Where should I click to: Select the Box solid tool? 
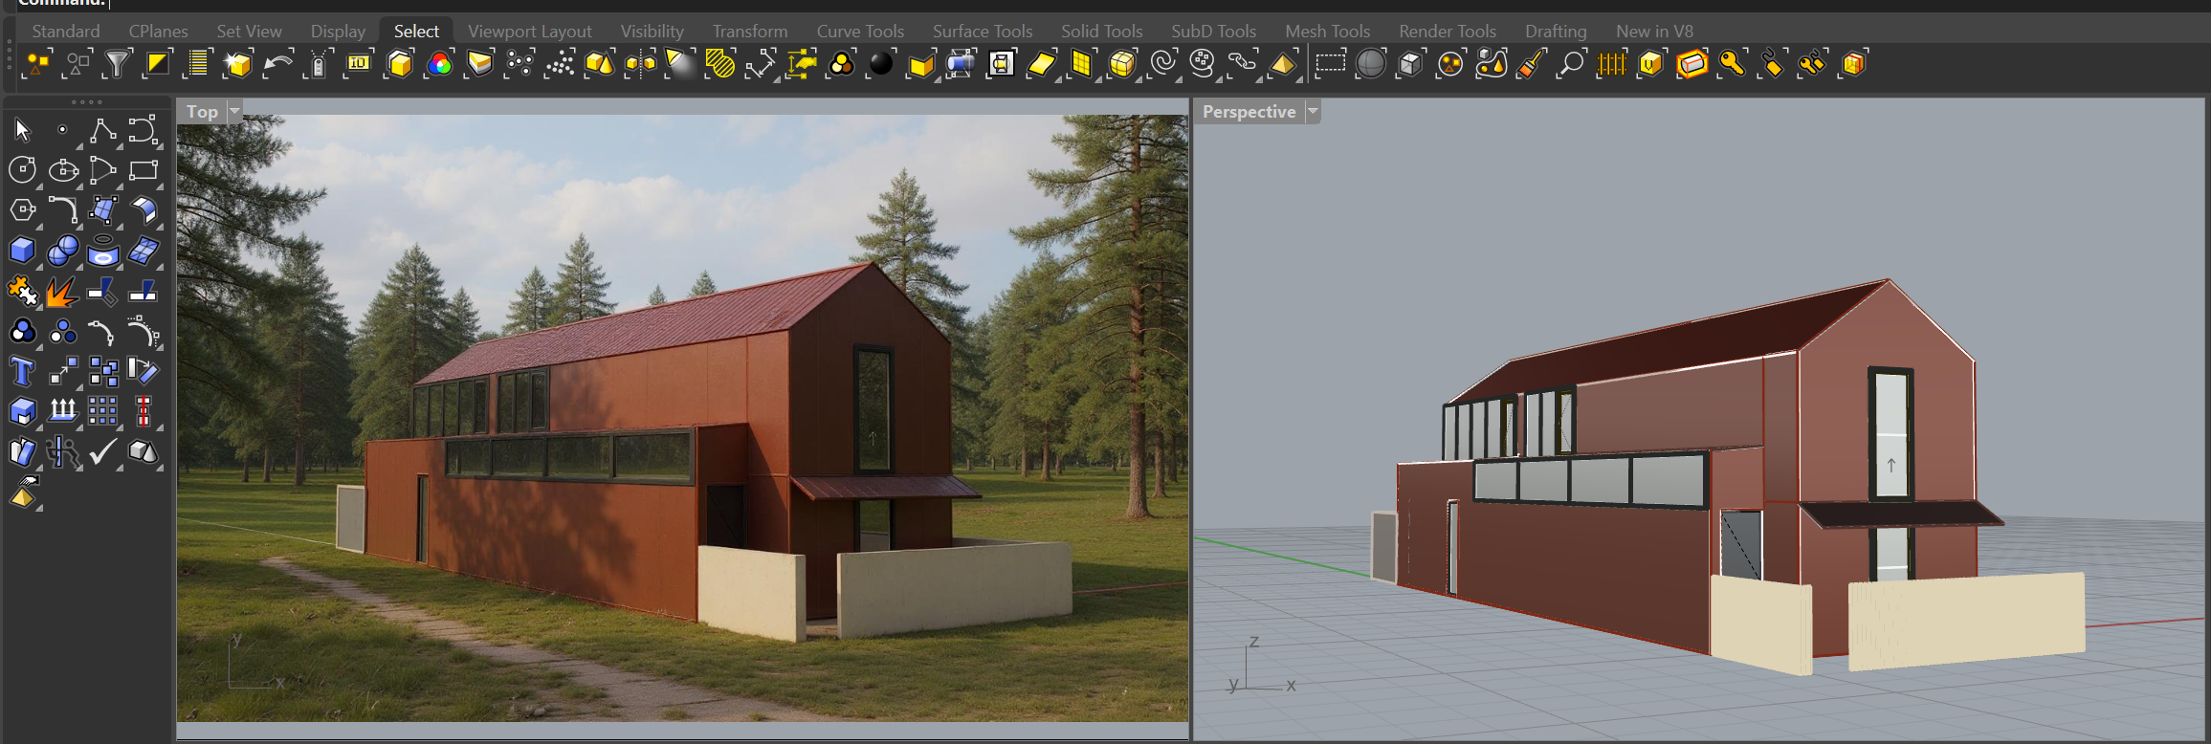22,251
